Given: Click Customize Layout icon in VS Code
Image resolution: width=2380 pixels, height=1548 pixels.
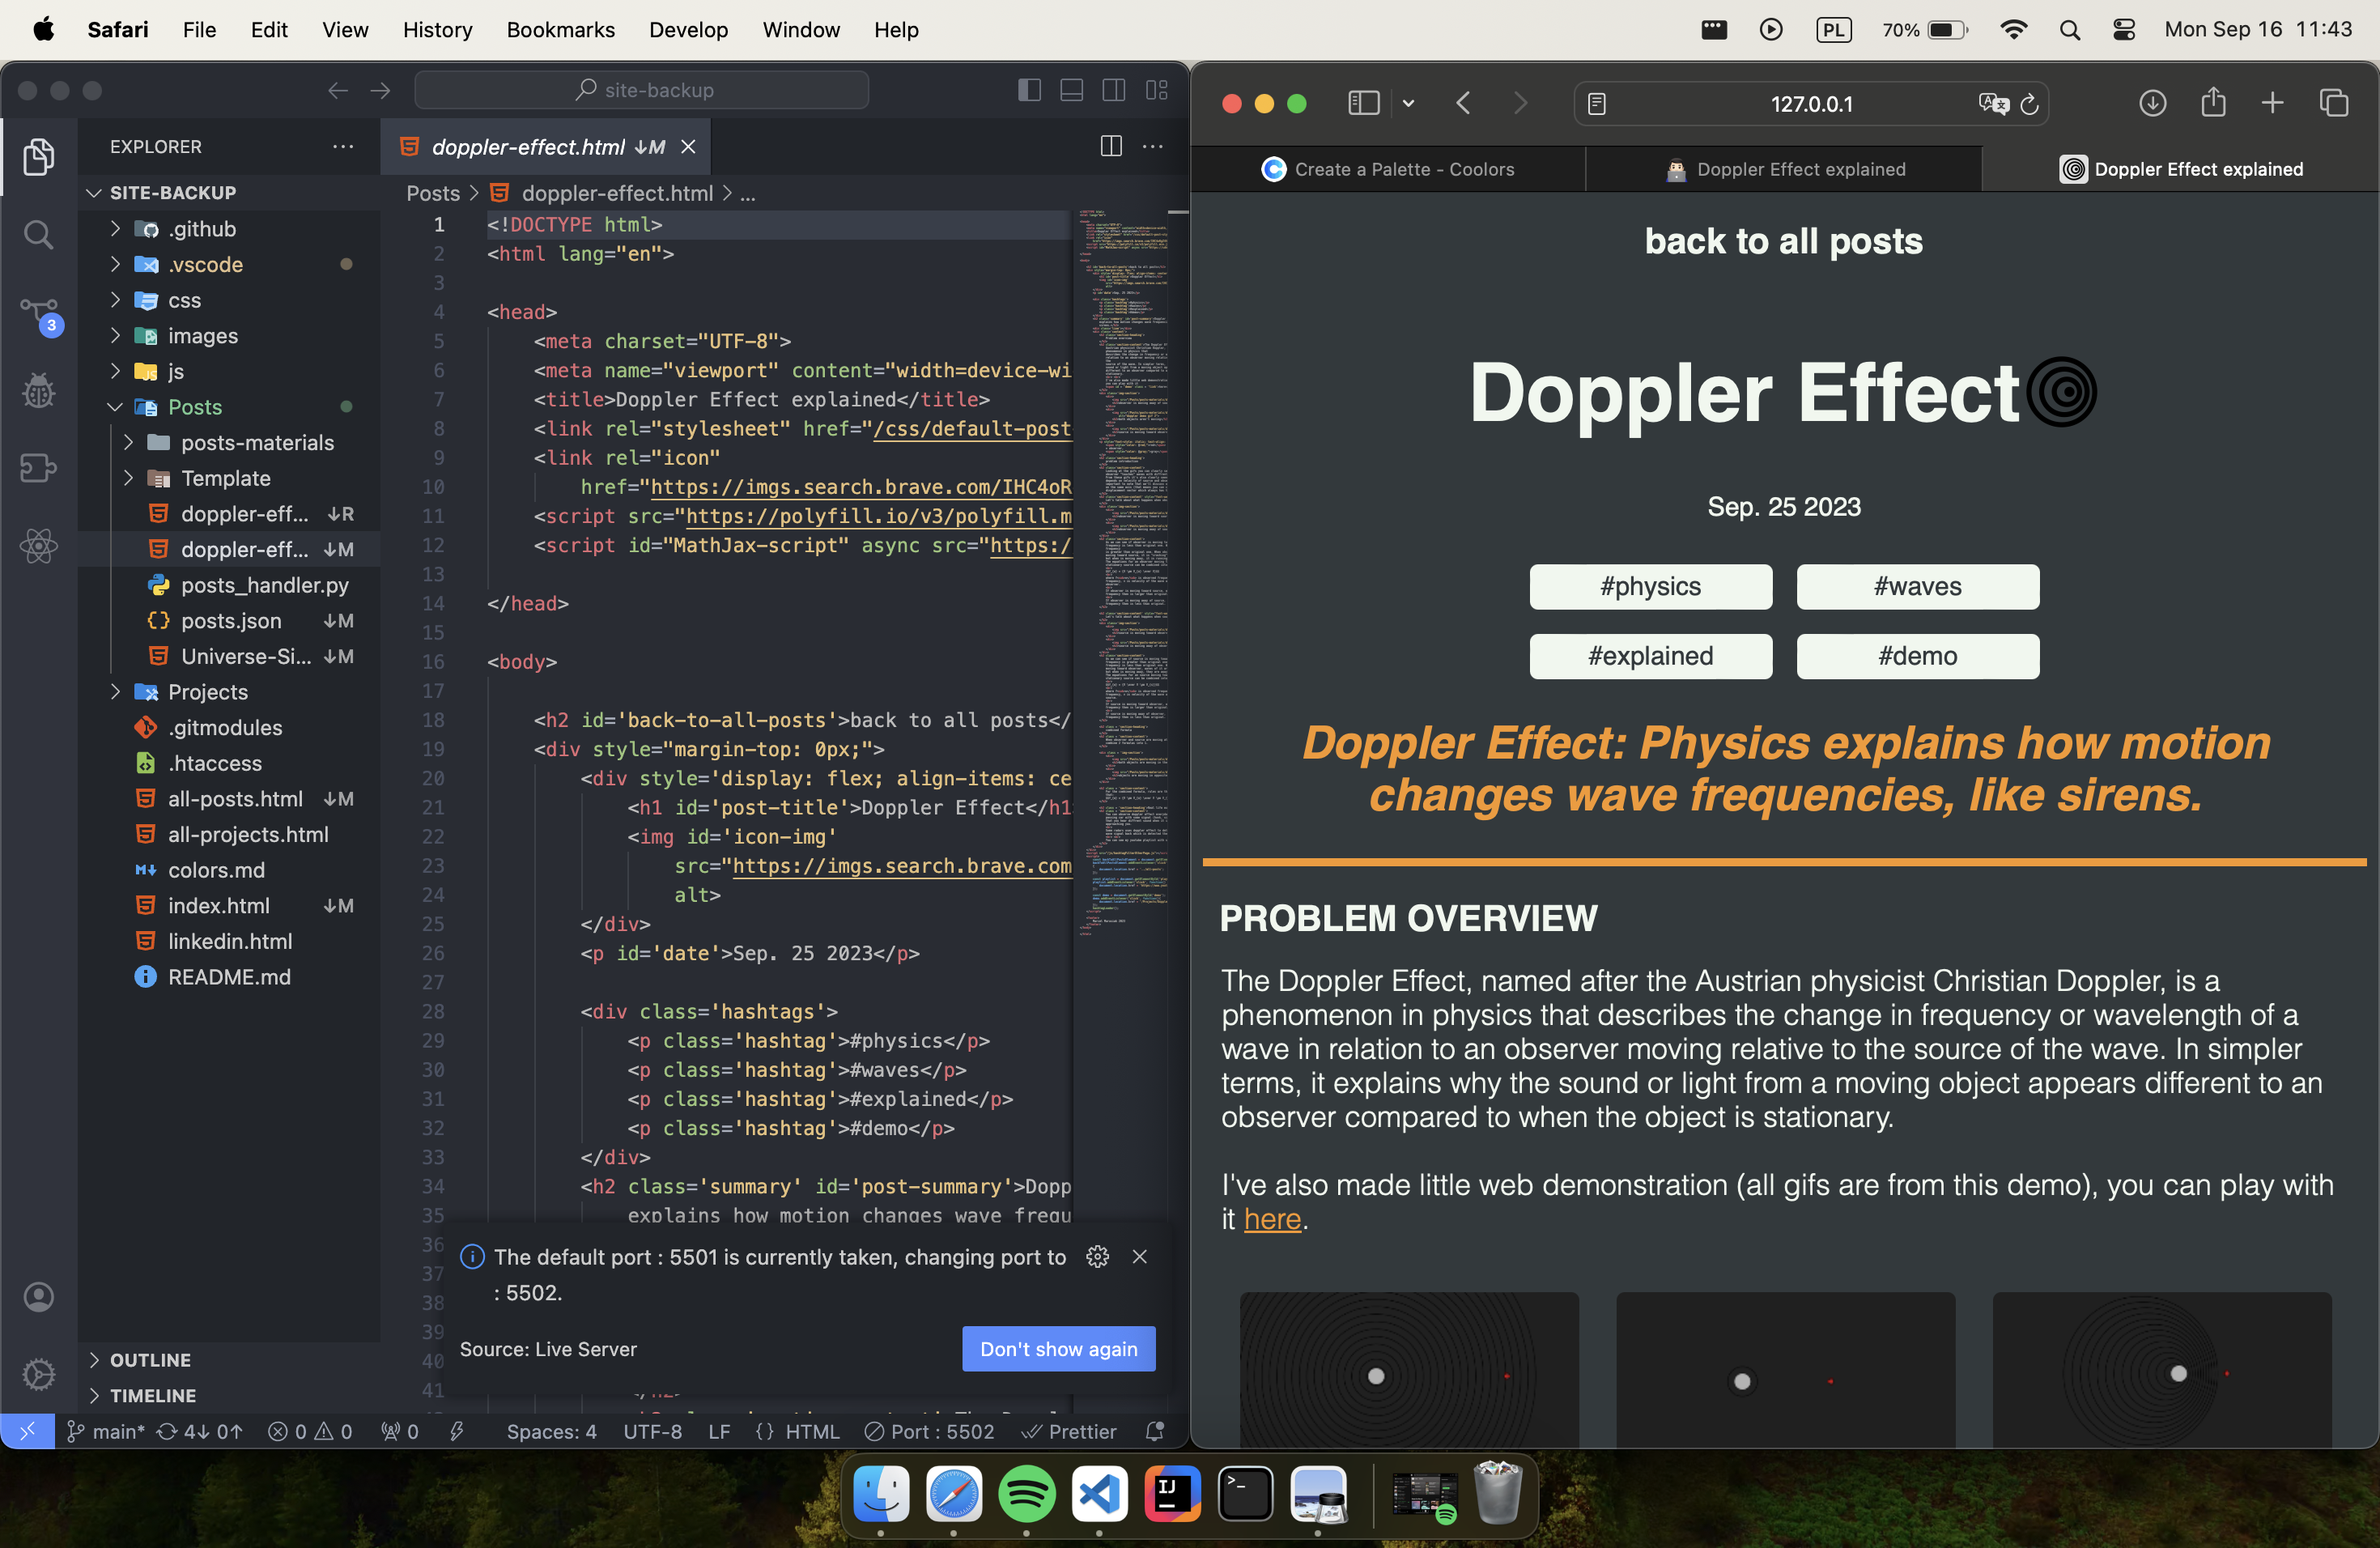Looking at the screenshot, I should click(x=1157, y=90).
